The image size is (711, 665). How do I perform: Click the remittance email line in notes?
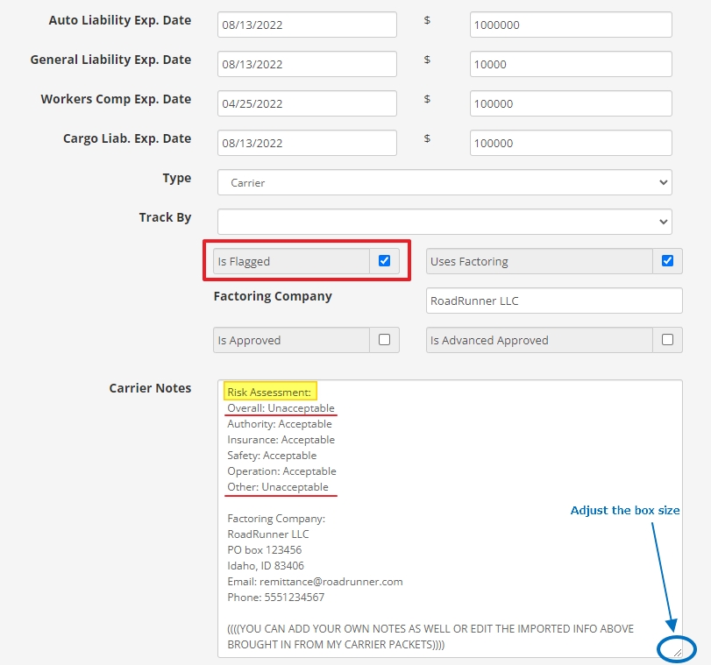(315, 581)
